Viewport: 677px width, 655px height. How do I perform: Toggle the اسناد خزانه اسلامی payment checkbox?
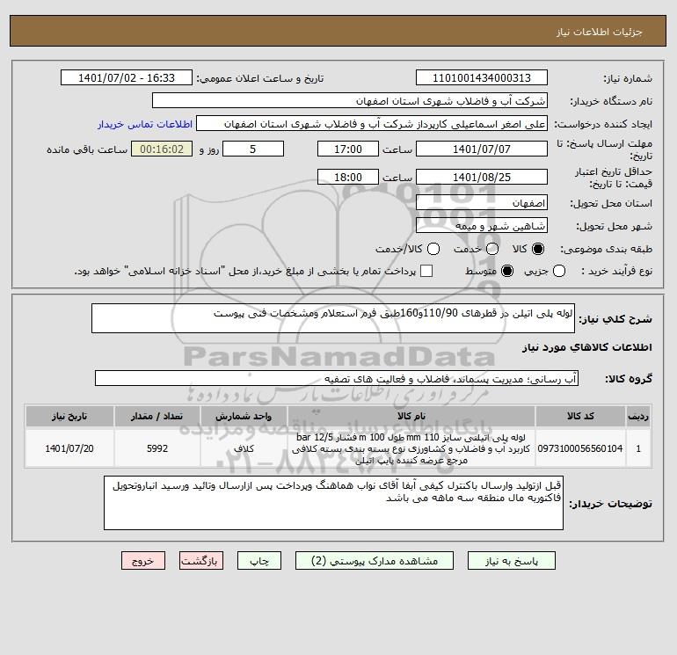pyautogui.click(x=426, y=271)
